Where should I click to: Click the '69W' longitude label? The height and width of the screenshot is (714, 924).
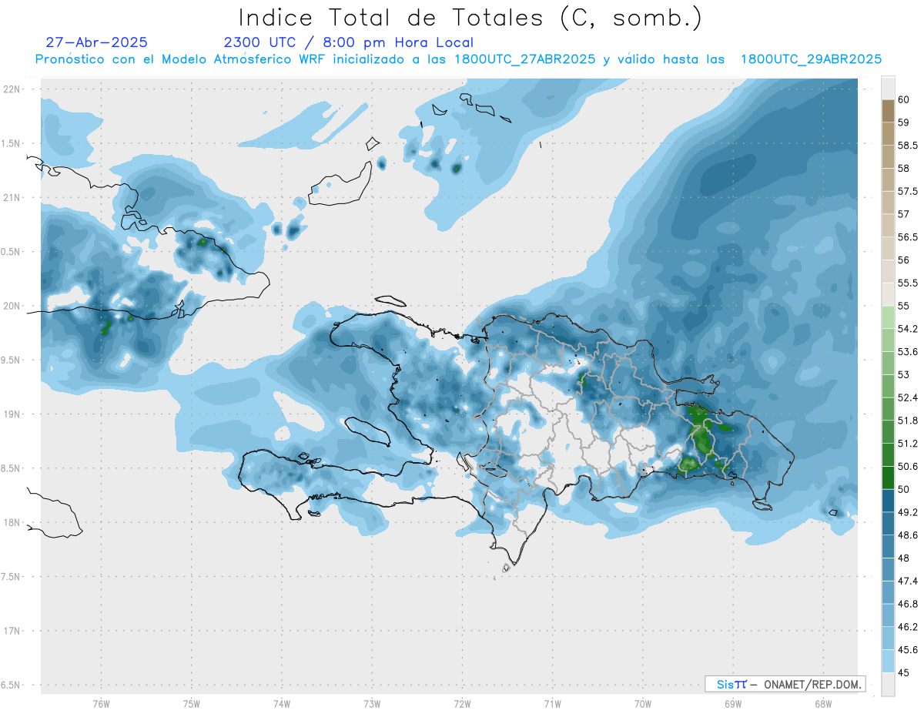733,703
